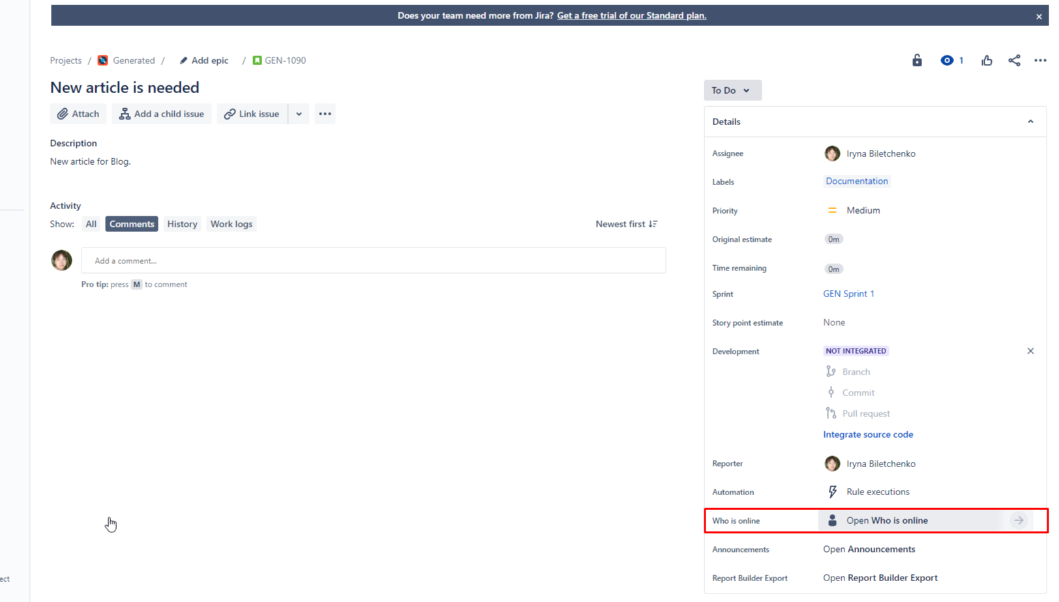Click the NOT INTEGRATED badge

coord(856,351)
